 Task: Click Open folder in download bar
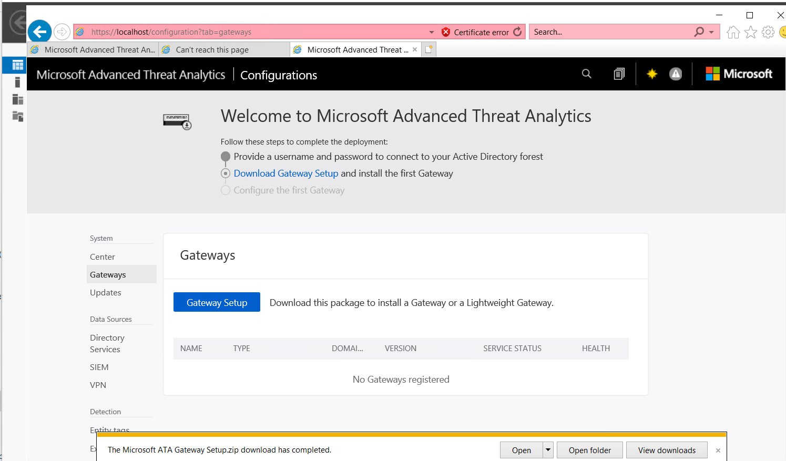click(590, 450)
